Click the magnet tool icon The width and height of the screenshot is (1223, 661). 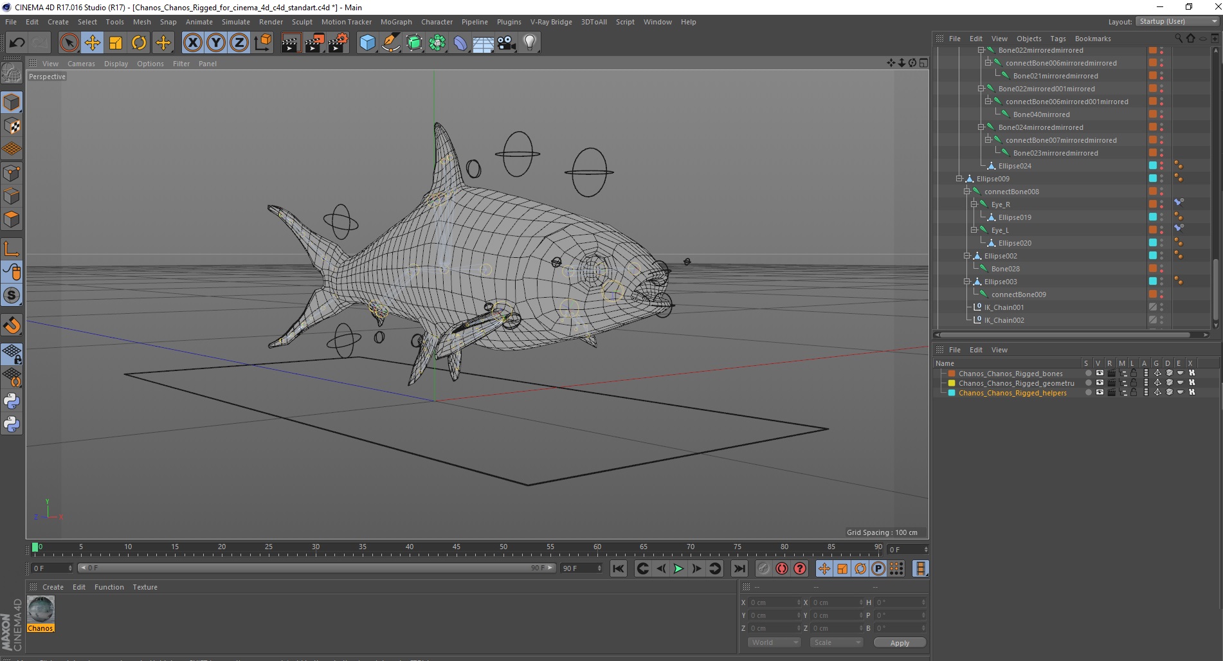pos(12,325)
